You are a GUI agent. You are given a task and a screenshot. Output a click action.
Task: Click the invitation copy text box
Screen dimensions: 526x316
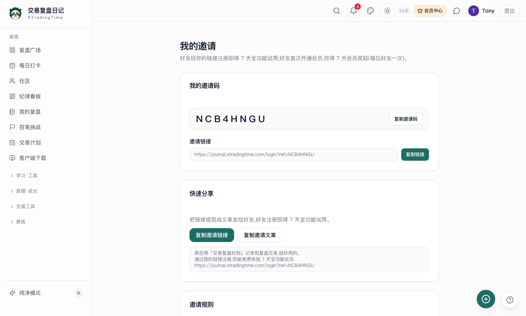[309, 259]
